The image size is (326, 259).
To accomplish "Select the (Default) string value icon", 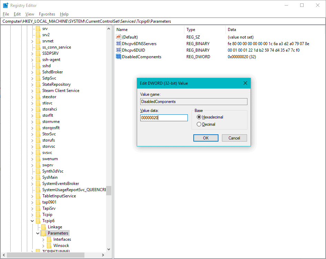I will coord(118,37).
